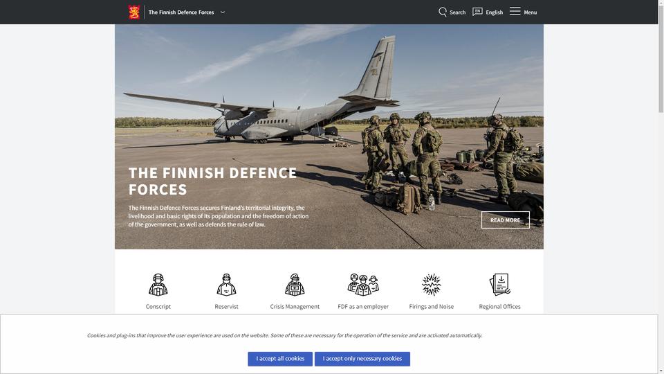Click the FDF as an employer icon
The height and width of the screenshot is (374, 664).
363,284
